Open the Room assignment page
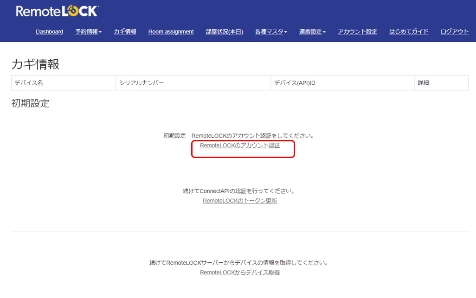 point(171,32)
